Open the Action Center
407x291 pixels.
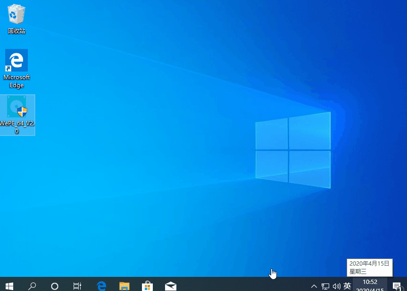[x=399, y=286]
